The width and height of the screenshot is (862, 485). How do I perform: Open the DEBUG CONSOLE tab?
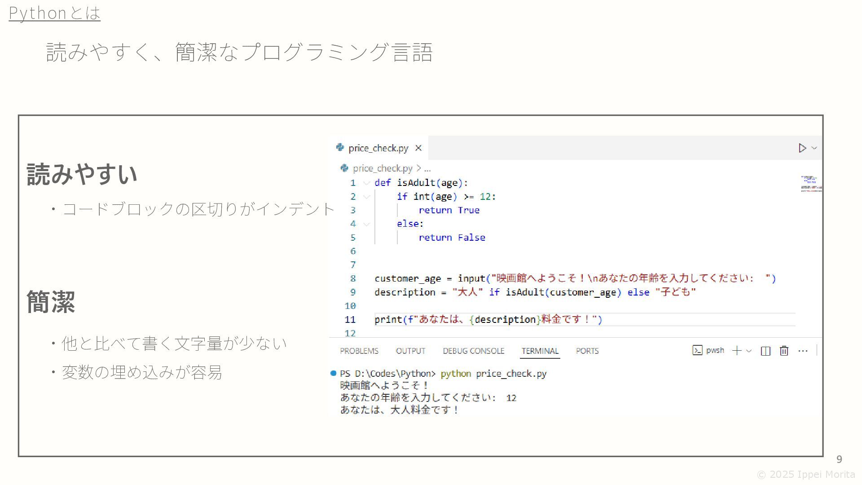[x=473, y=351]
